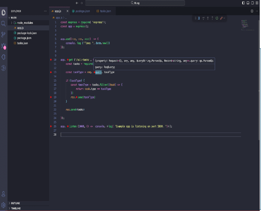Click the debug Step Into button
Screen dimensions: 261x211
pyautogui.click(x=208, y=18)
